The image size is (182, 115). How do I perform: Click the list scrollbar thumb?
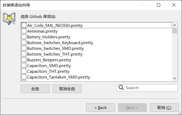point(174,31)
